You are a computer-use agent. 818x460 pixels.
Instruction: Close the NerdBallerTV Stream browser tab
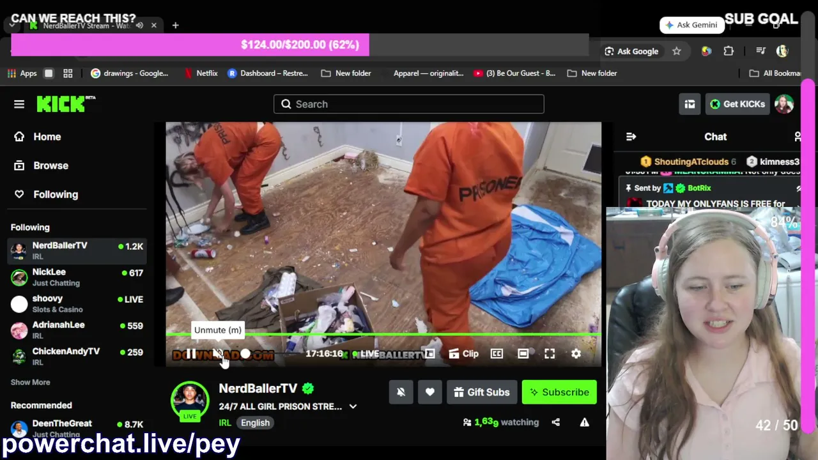(x=154, y=26)
